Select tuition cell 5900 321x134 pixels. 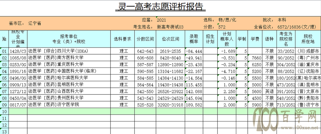click(x=255, y=104)
